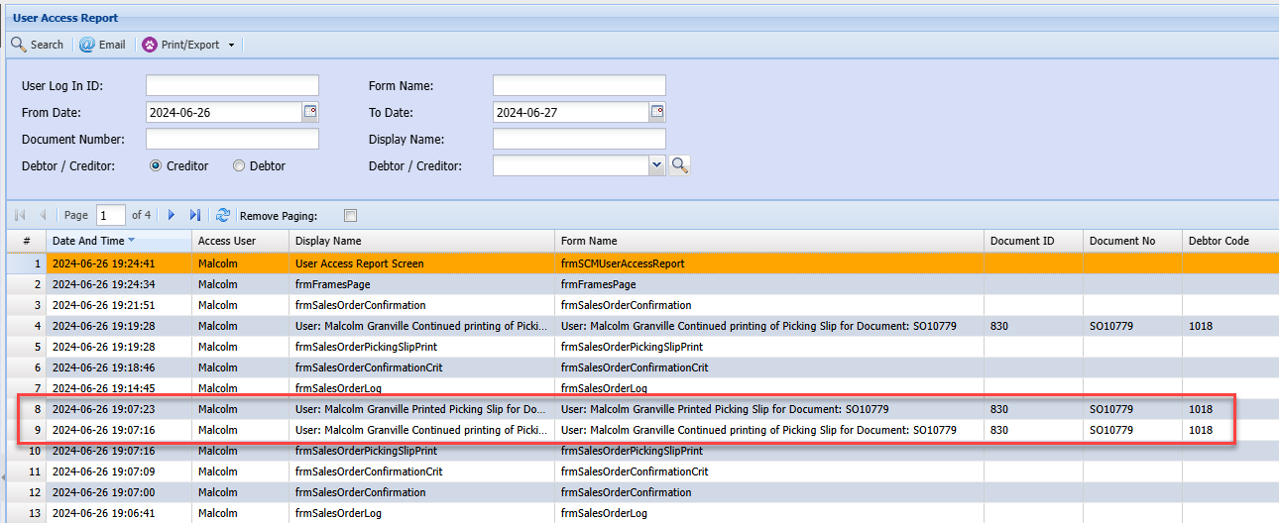This screenshot has width=1279, height=523.
Task: Click the User Log In ID field
Action: 232,86
